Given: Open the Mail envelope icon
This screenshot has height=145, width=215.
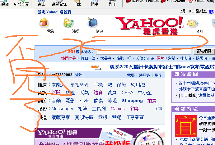Looking at the screenshot, I should pos(193,24).
